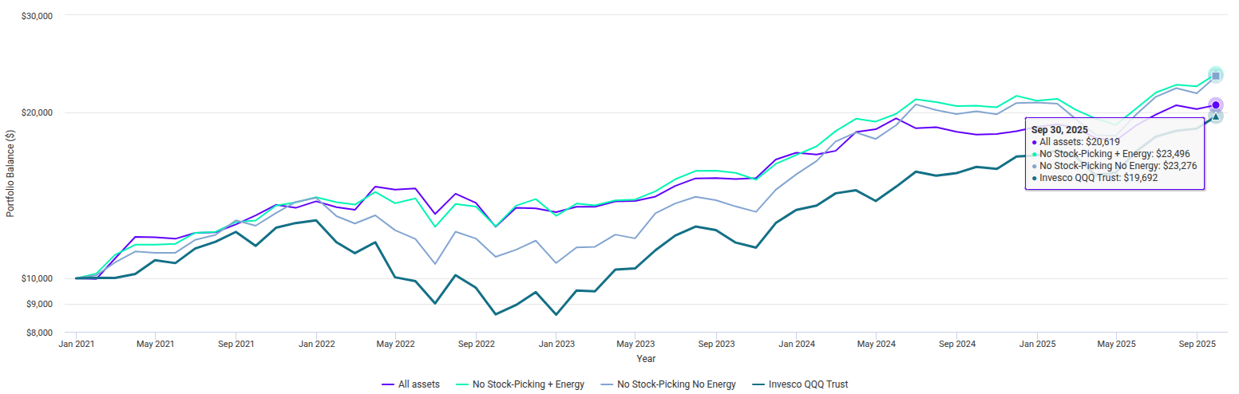This screenshot has width=1239, height=394.
Task: Click the Sep 30, 2025 tooltip header
Action: click(1059, 129)
